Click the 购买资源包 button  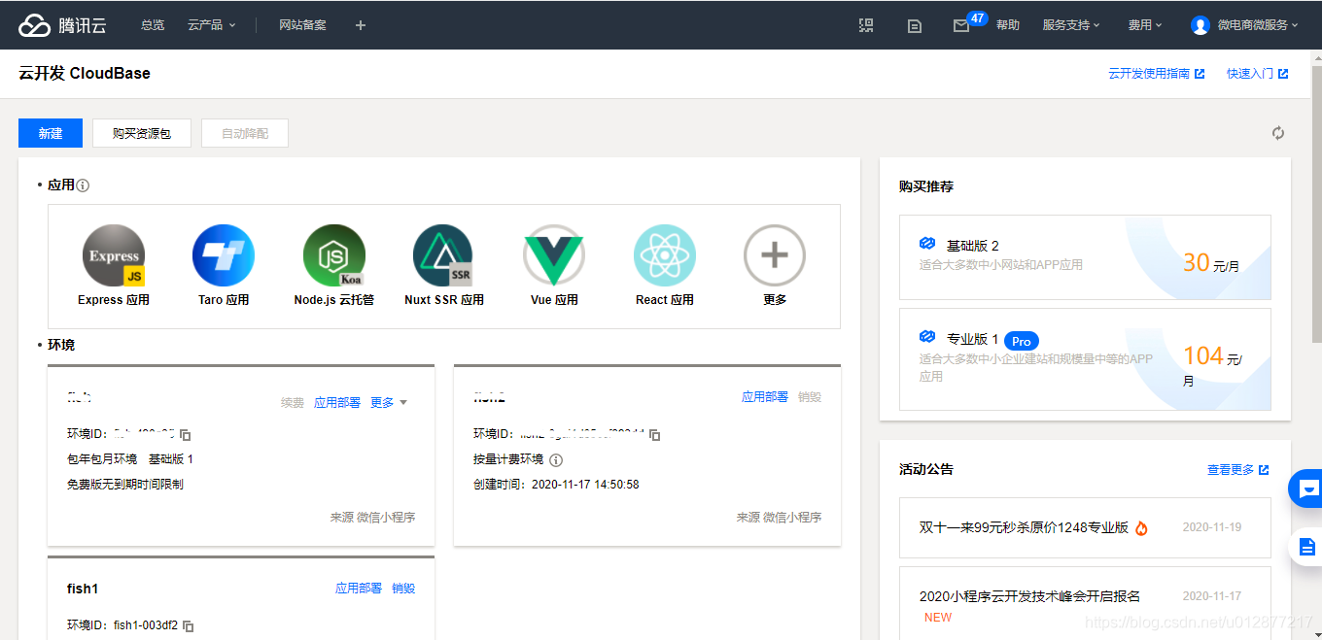click(x=142, y=133)
